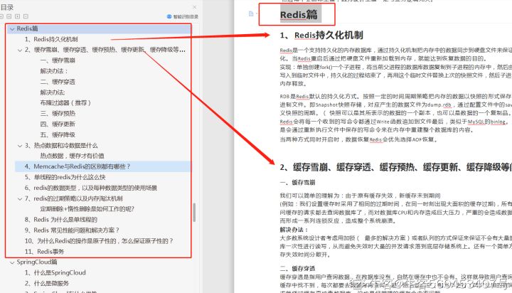Close the 目录 outline panel

click(x=195, y=7)
